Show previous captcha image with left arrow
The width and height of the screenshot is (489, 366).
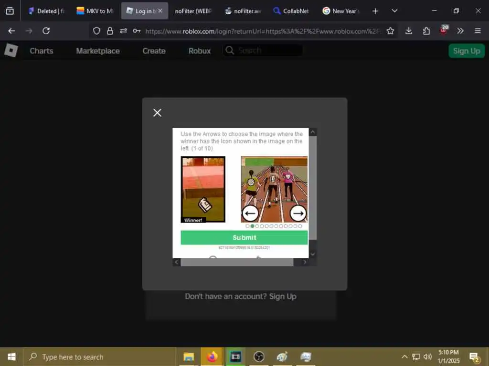[250, 213]
